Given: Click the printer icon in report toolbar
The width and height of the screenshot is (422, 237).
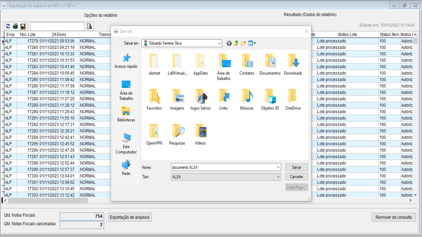Looking at the screenshot, I should click(15, 26).
